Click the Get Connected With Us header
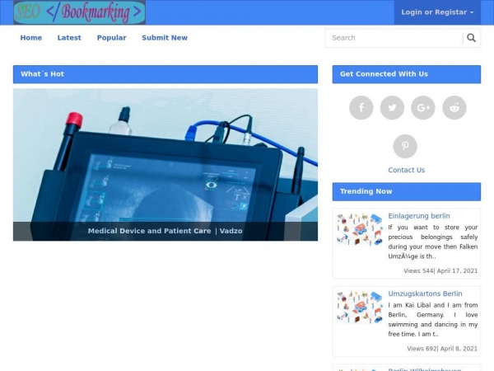The image size is (494, 371). pos(407,74)
